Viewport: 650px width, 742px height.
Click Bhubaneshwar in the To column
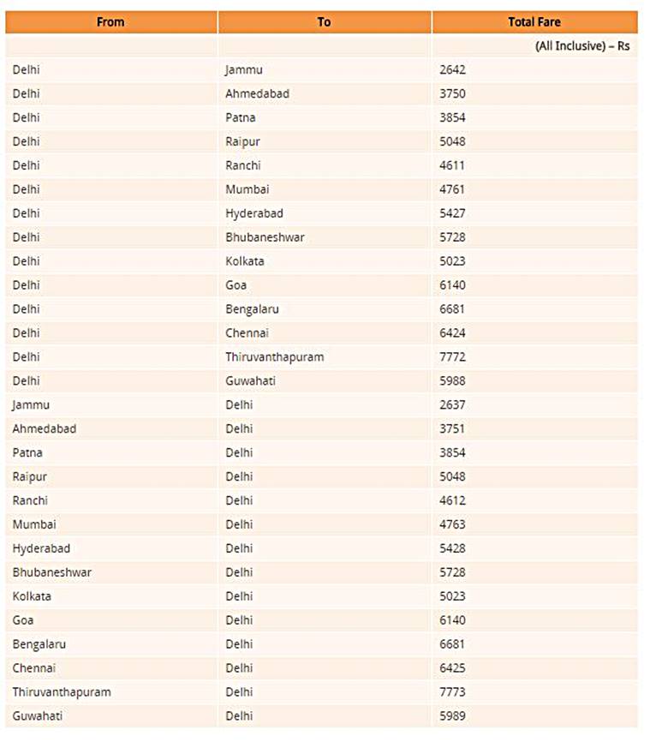[x=265, y=237]
